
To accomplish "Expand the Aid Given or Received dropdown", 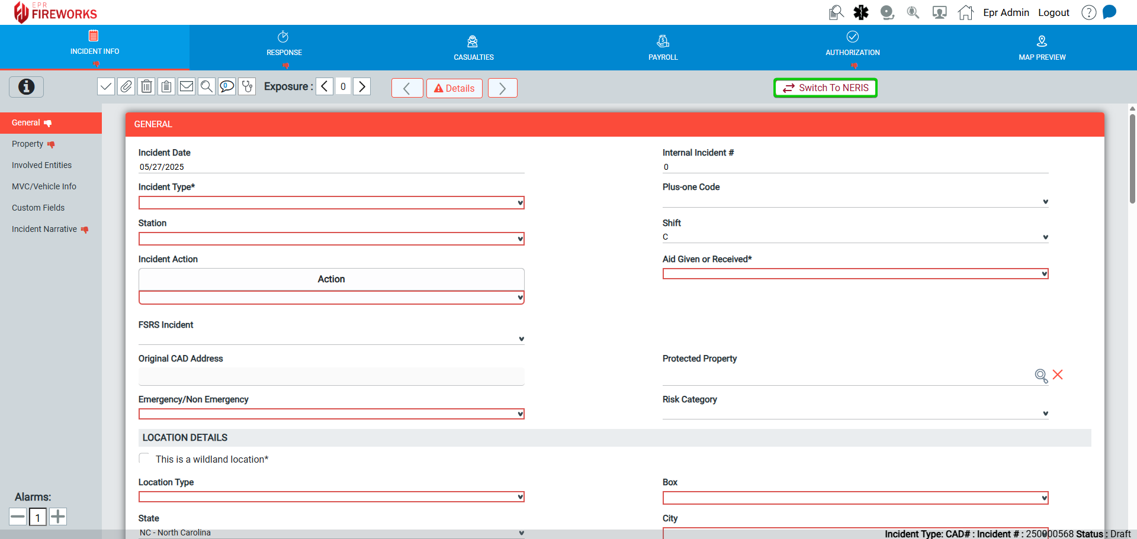I will 855,273.
